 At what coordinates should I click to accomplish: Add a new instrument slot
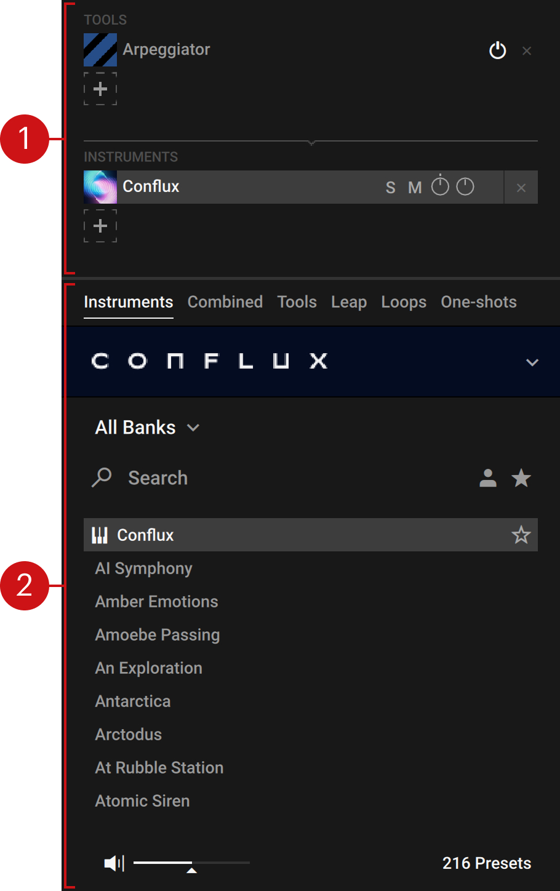(100, 226)
